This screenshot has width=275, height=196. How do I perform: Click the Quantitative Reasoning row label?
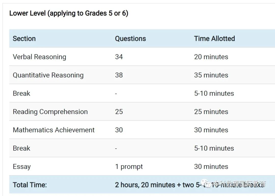(48, 75)
